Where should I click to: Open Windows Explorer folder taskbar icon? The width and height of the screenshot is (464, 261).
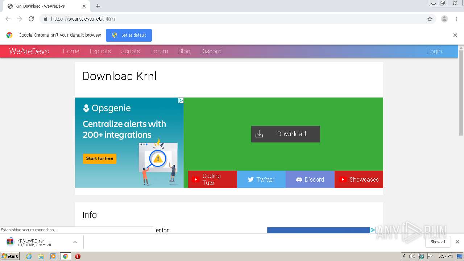(x=41, y=256)
